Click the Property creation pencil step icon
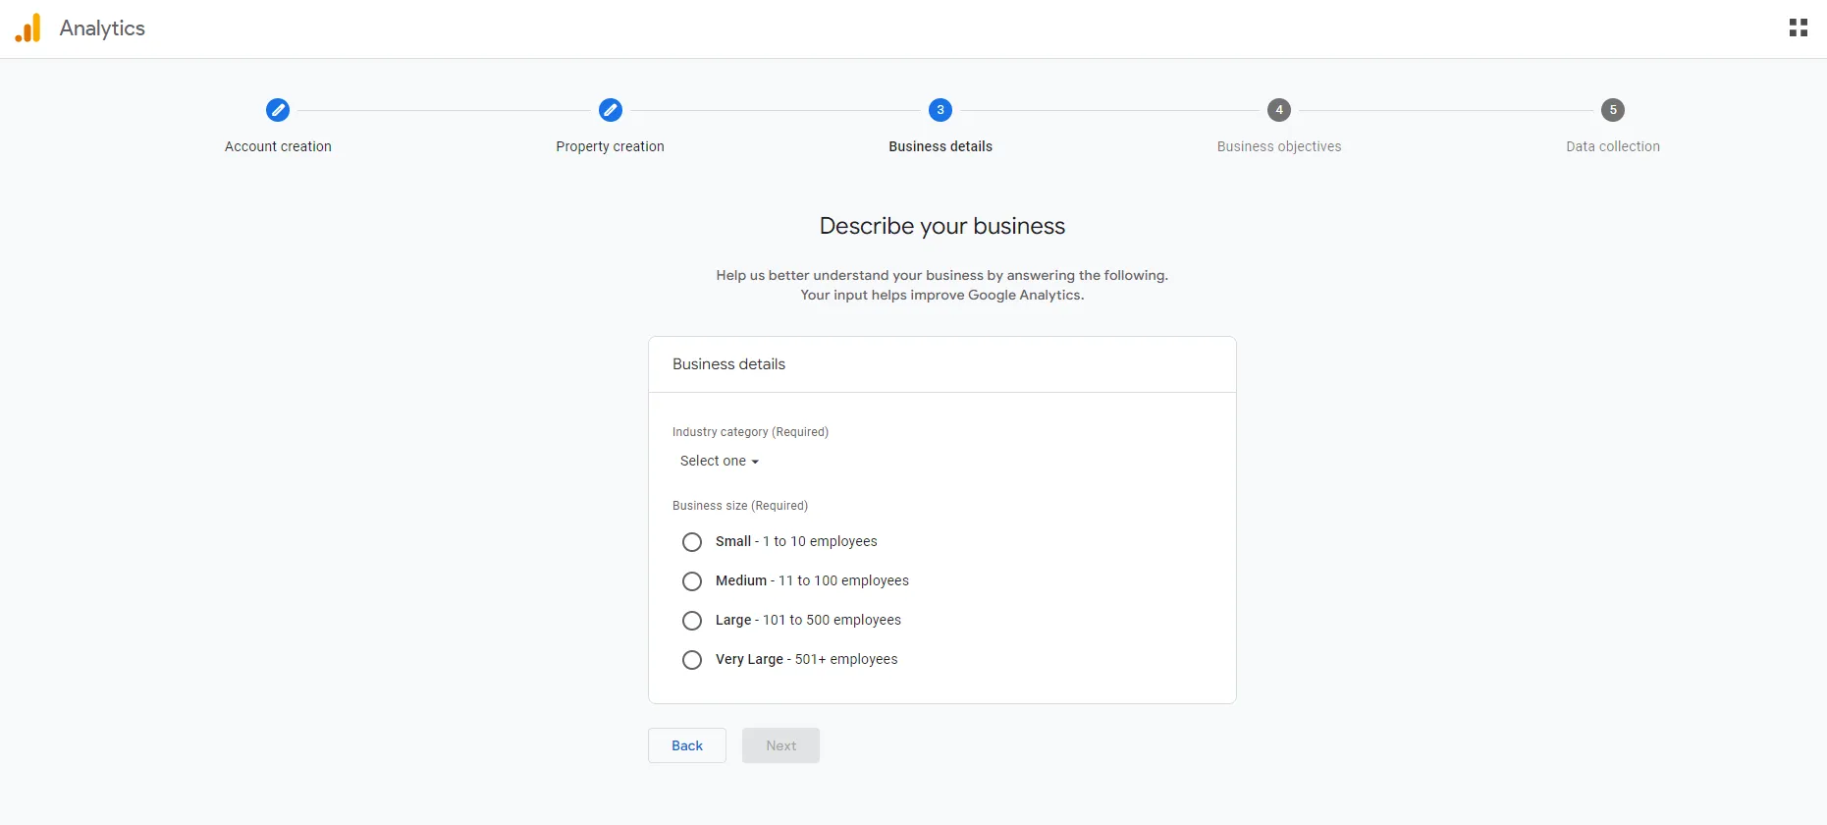1827x825 pixels. [611, 110]
